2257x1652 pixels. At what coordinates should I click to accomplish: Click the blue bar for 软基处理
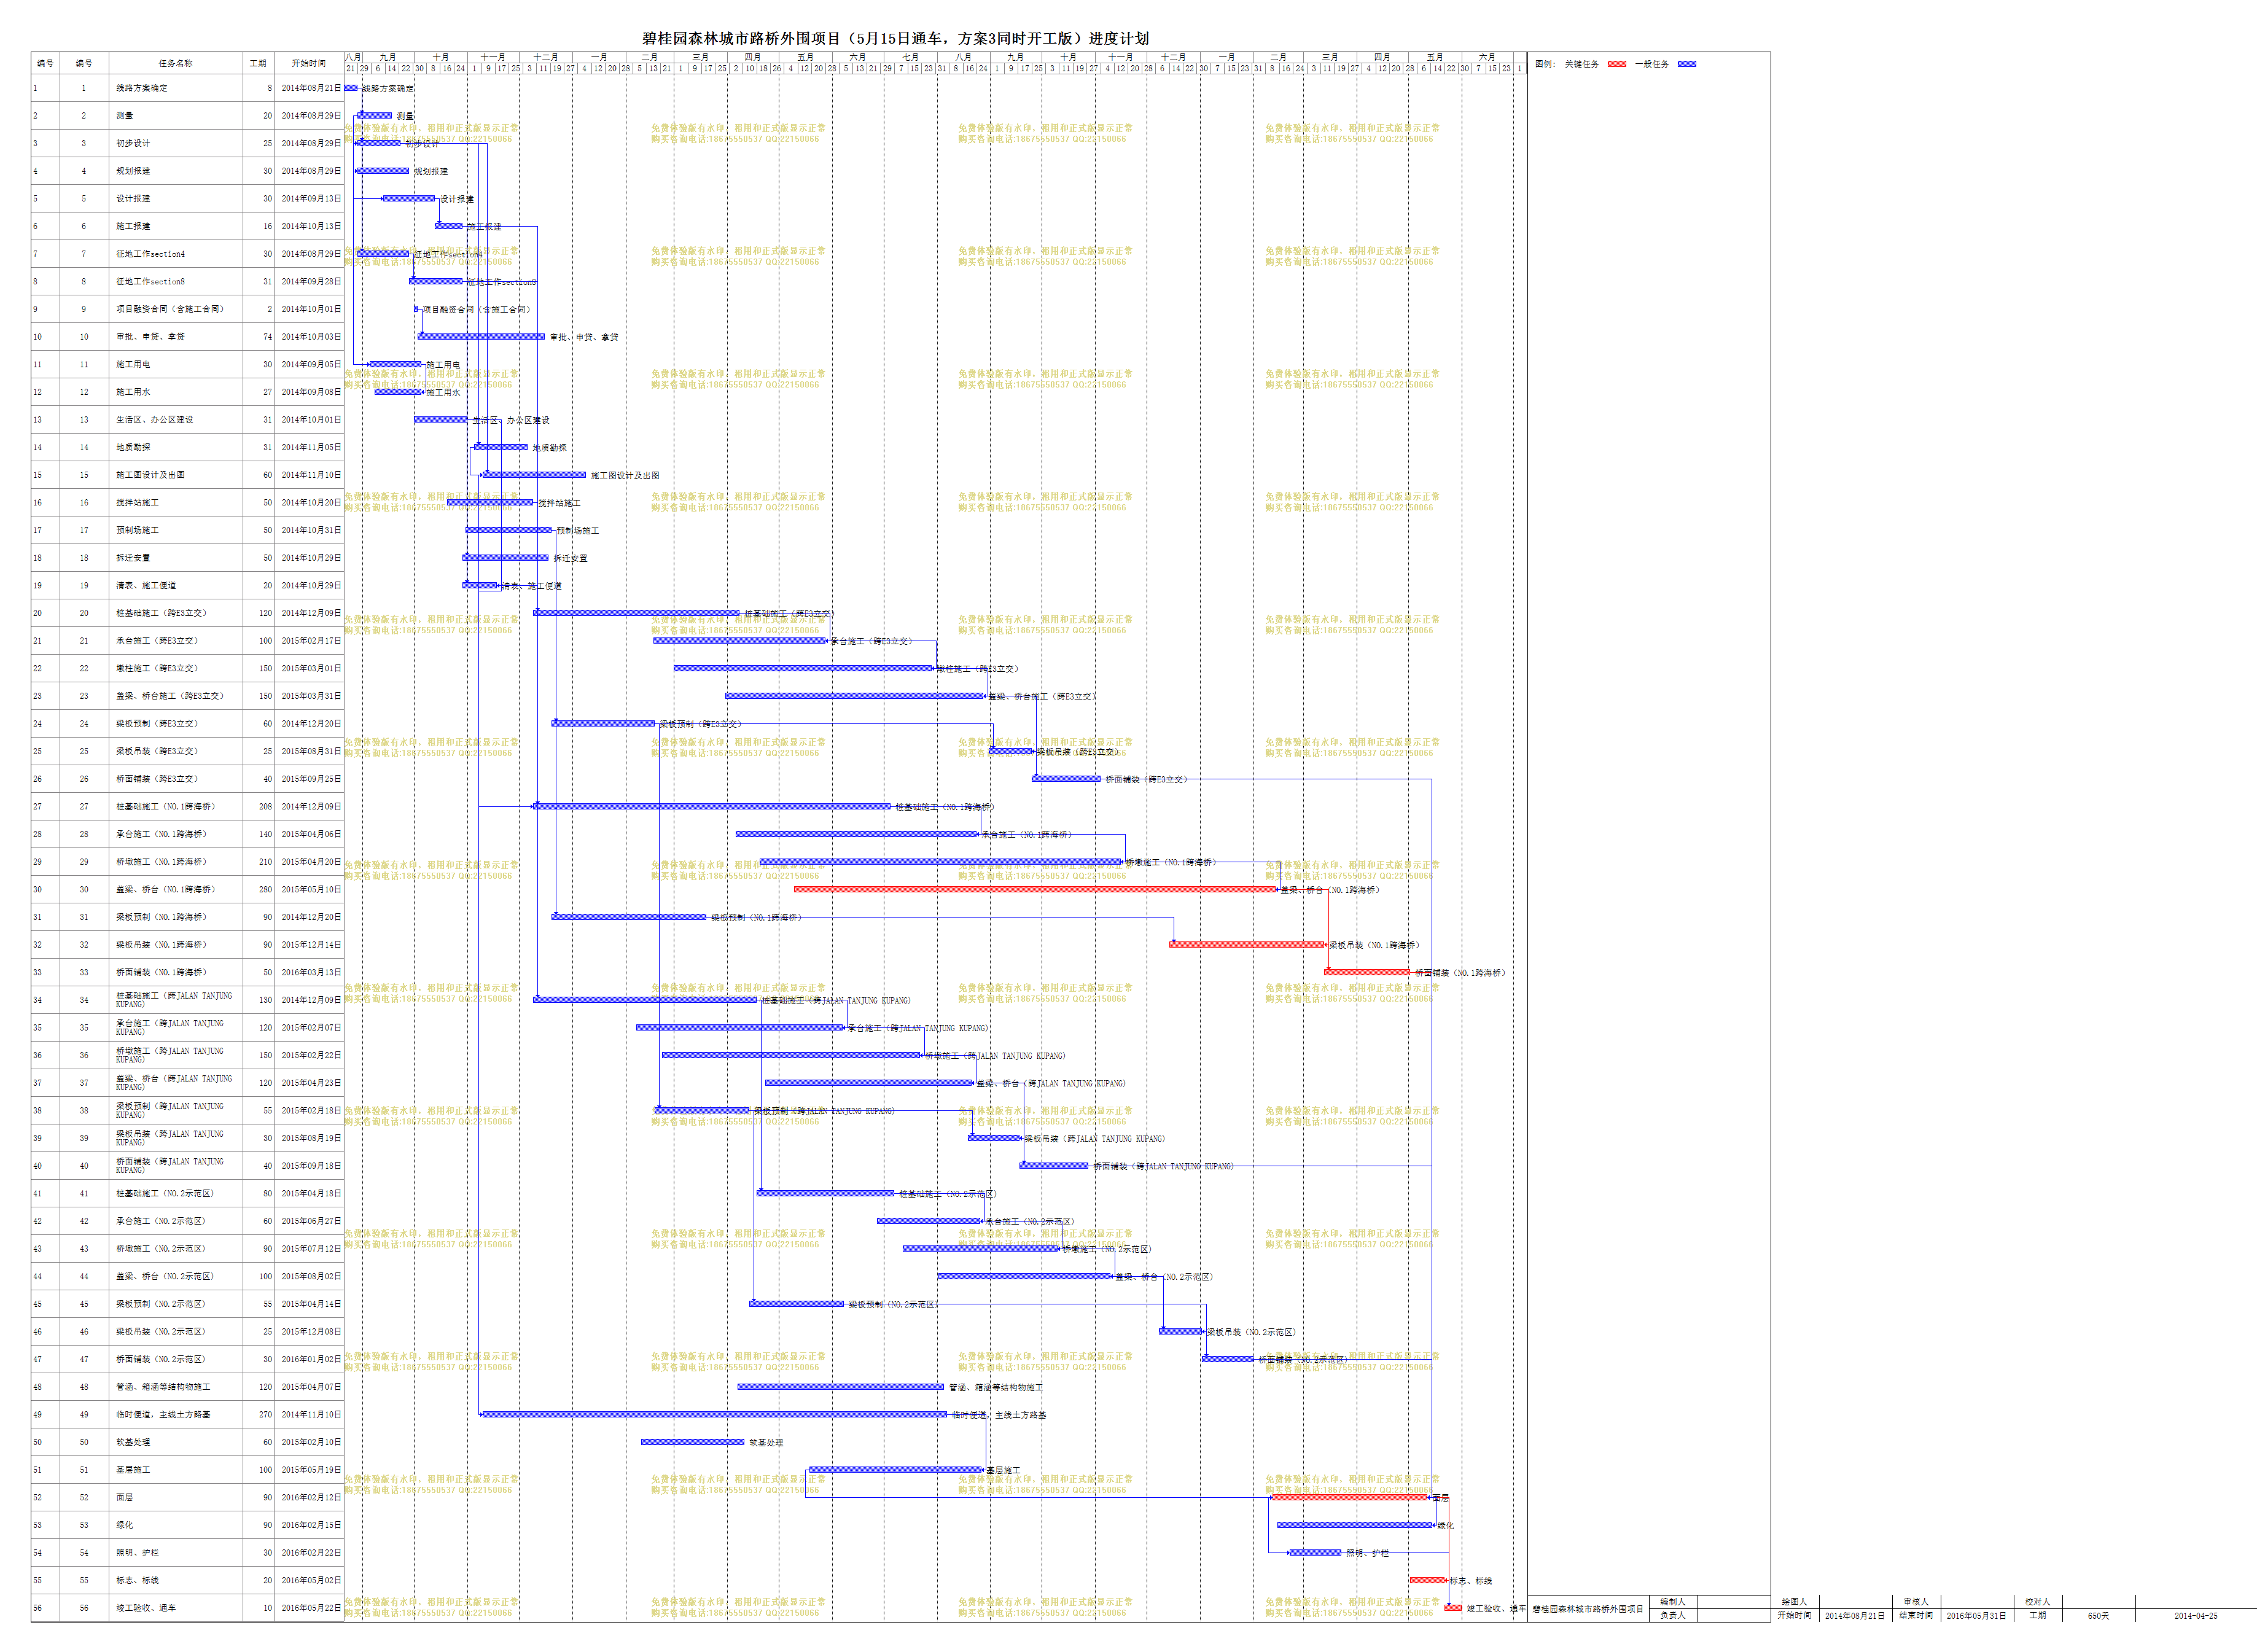[693, 1442]
